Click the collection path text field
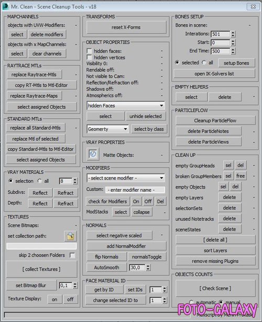 [41, 246]
